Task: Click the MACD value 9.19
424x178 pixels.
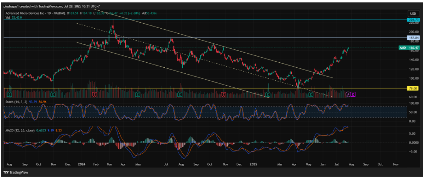Action: (x=51, y=130)
